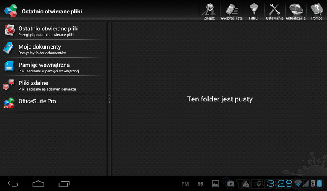Open Ustawienia settings tools icon
The image size is (327, 191).
click(x=274, y=11)
